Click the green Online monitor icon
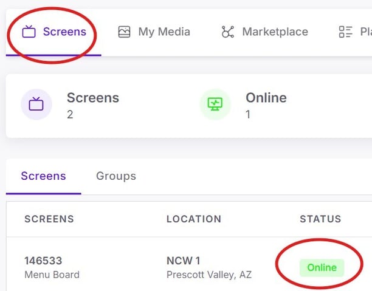Image resolution: width=372 pixels, height=291 pixels. coord(215,104)
